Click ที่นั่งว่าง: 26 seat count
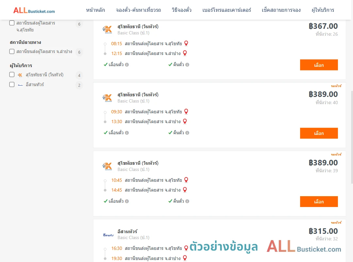This screenshot has width=353, height=262. pos(327,34)
